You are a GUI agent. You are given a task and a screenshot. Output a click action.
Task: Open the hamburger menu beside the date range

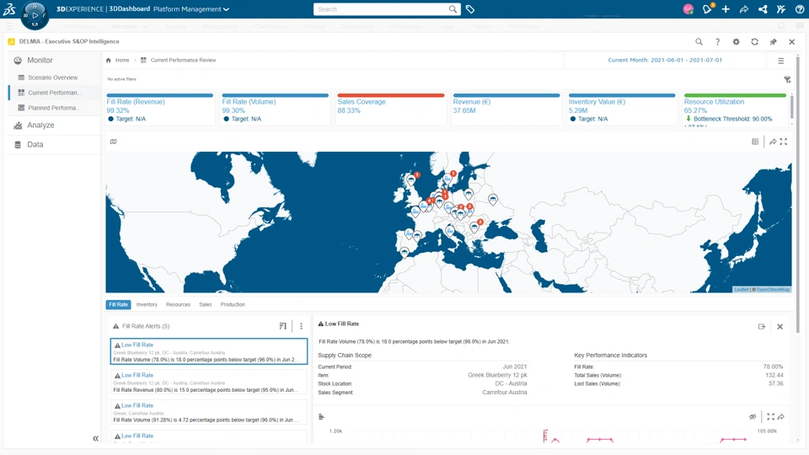tap(781, 61)
